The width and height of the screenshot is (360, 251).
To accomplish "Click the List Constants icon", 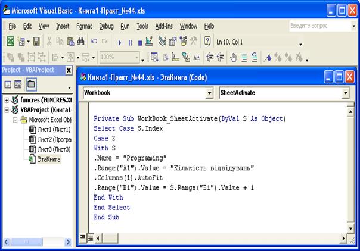I will (165, 57).
